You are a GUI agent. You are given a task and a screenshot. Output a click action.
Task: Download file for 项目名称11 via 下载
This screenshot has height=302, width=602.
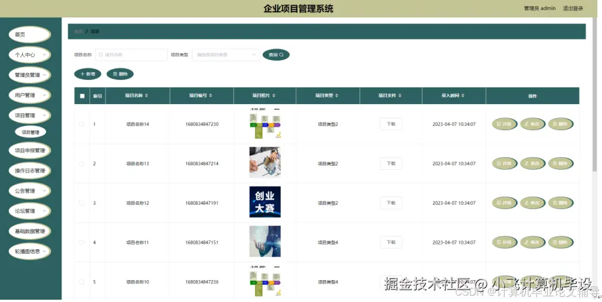pos(391,242)
